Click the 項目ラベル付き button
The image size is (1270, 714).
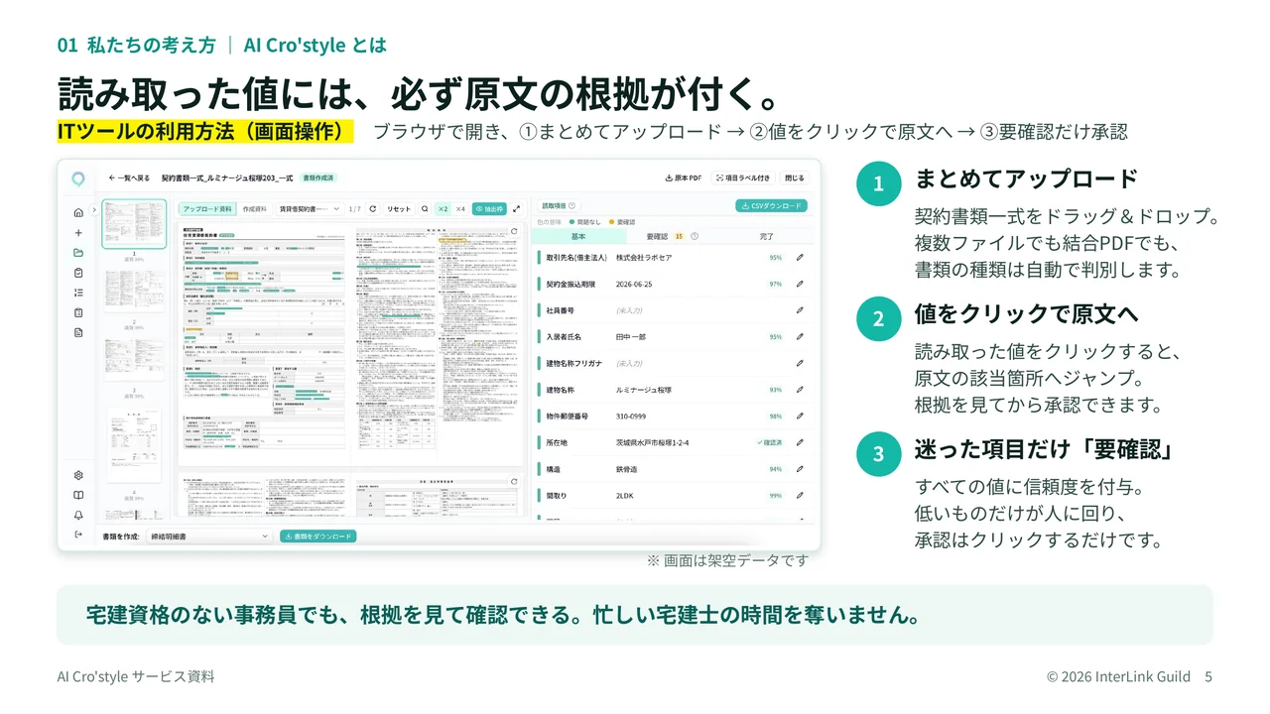click(743, 178)
